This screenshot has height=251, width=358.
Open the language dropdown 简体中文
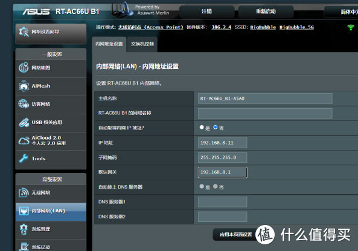(341, 11)
